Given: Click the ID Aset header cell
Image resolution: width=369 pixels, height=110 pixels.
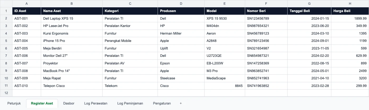Looking at the screenshot, I should pyautogui.click(x=27, y=11).
